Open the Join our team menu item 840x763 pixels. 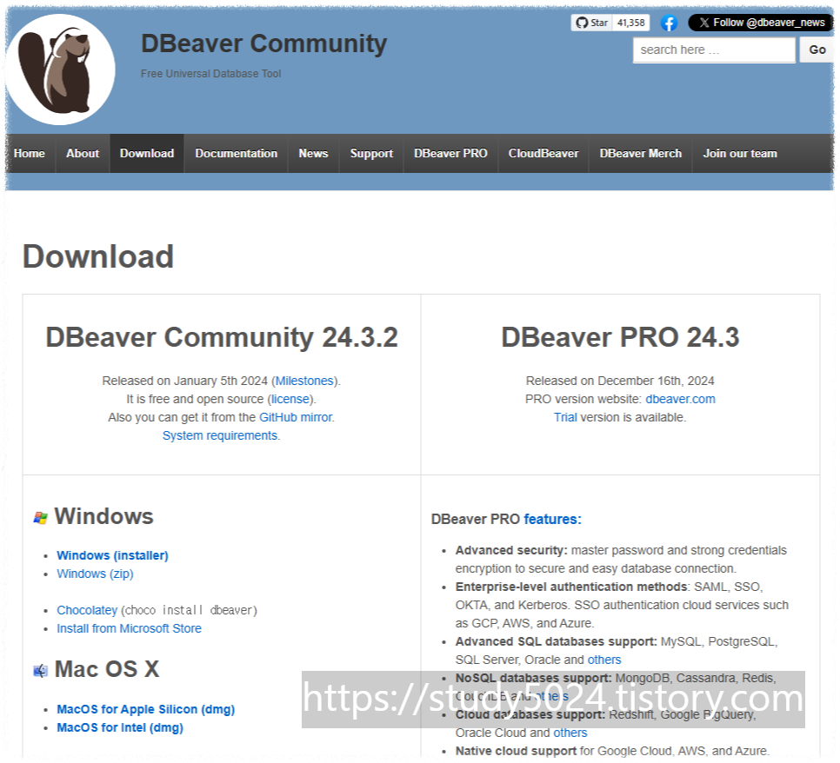(740, 154)
